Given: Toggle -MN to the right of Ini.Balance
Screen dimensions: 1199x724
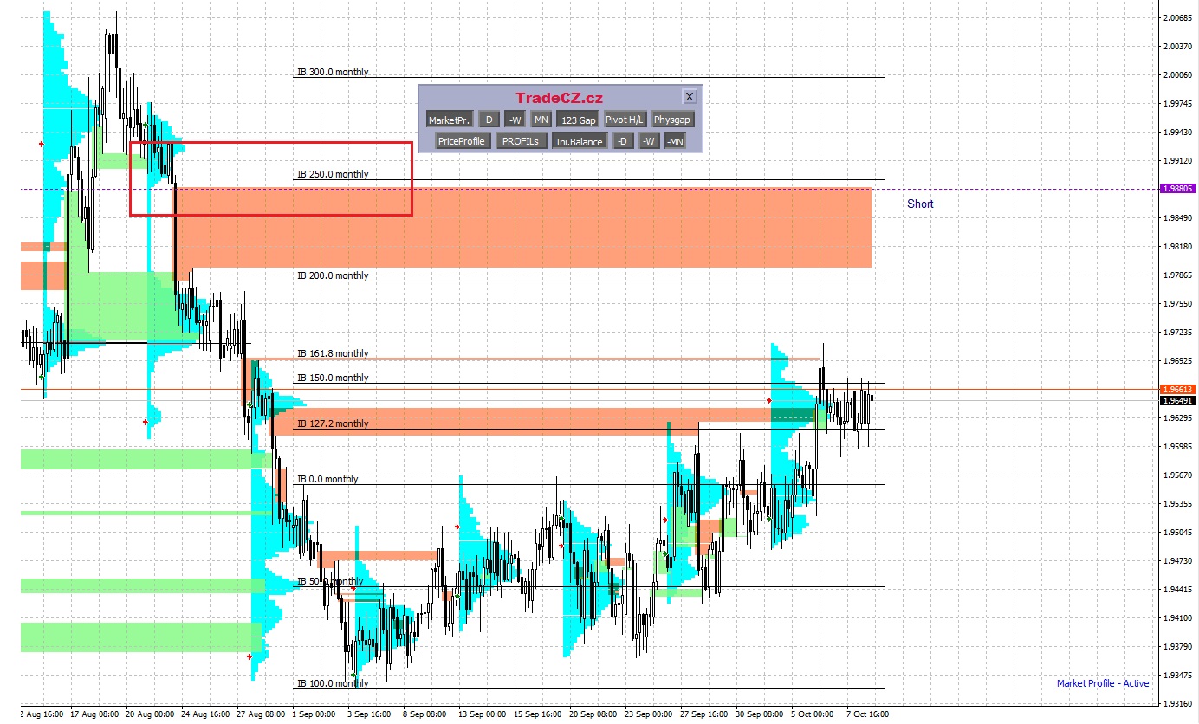Looking at the screenshot, I should point(675,141).
